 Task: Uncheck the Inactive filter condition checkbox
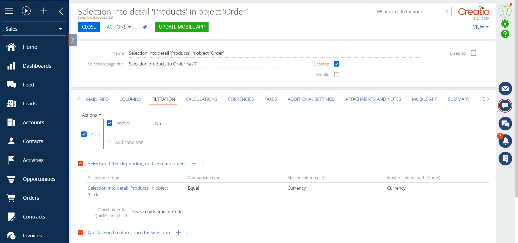pos(109,123)
